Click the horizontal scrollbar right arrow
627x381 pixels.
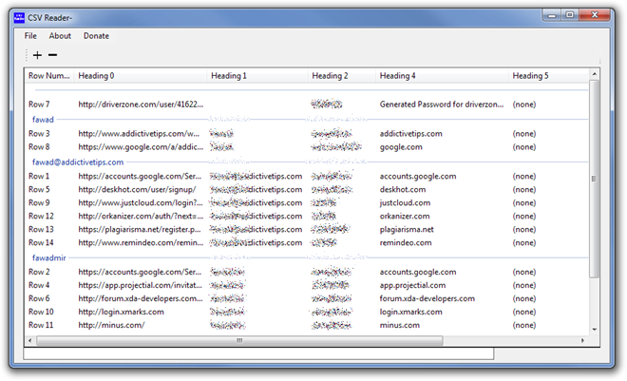click(582, 341)
